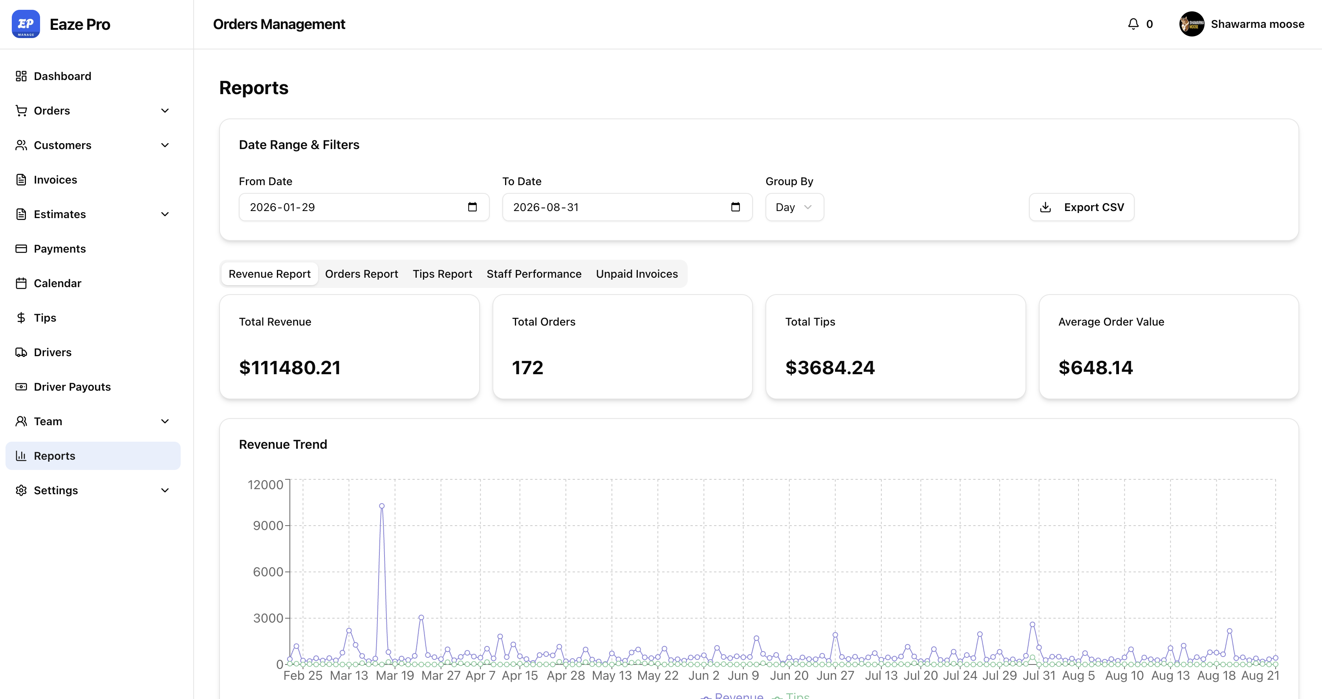Click the download icon on Export CSV
1322x699 pixels.
(1046, 207)
